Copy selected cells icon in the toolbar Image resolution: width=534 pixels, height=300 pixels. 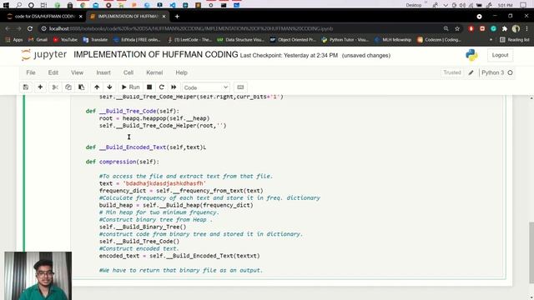pyautogui.click(x=68, y=87)
